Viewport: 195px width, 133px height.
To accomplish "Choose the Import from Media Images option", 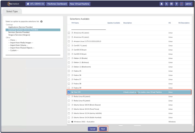I will coord(21,42).
